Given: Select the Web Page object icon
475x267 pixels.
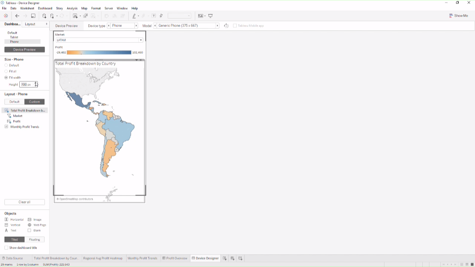Looking at the screenshot, I should click(x=30, y=225).
